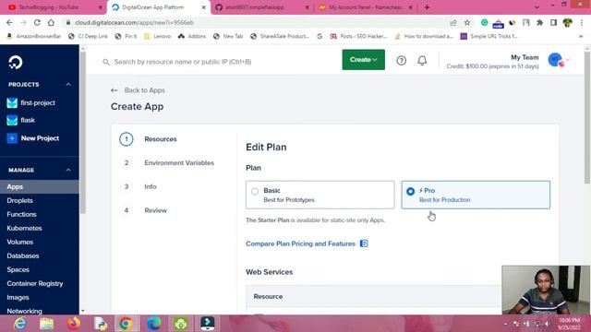Open the Chrome profile avatar

point(567,22)
